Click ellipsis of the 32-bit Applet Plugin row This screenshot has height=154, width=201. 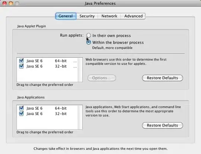pos(75,67)
